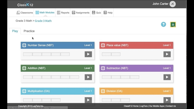This screenshot has height=109, width=194.
Task: Click the Reports document icon
Action: [59, 13]
